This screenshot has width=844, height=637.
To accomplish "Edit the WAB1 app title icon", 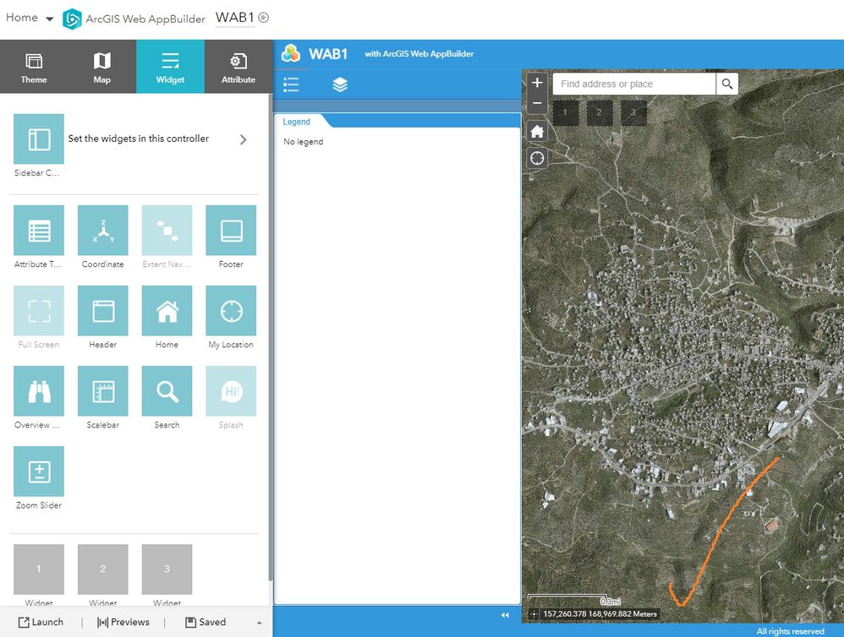I will tap(264, 17).
